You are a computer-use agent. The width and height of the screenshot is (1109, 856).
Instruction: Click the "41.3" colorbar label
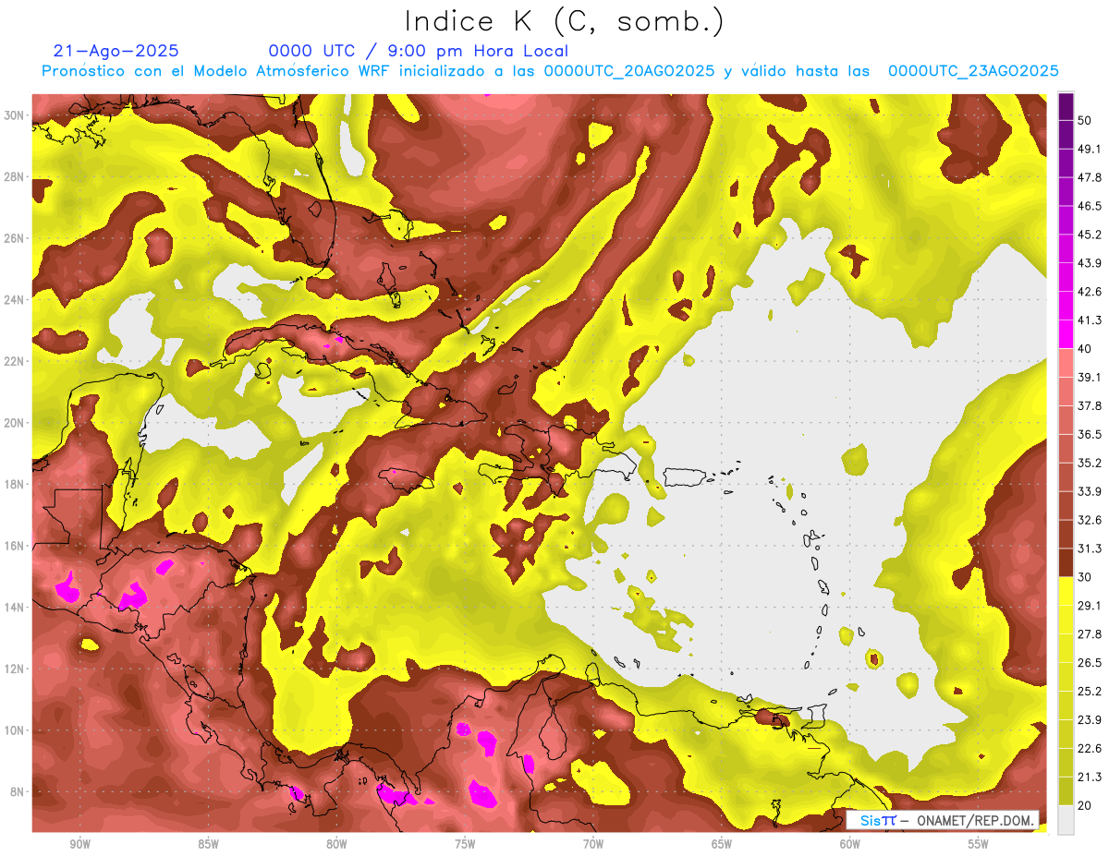(x=1090, y=320)
